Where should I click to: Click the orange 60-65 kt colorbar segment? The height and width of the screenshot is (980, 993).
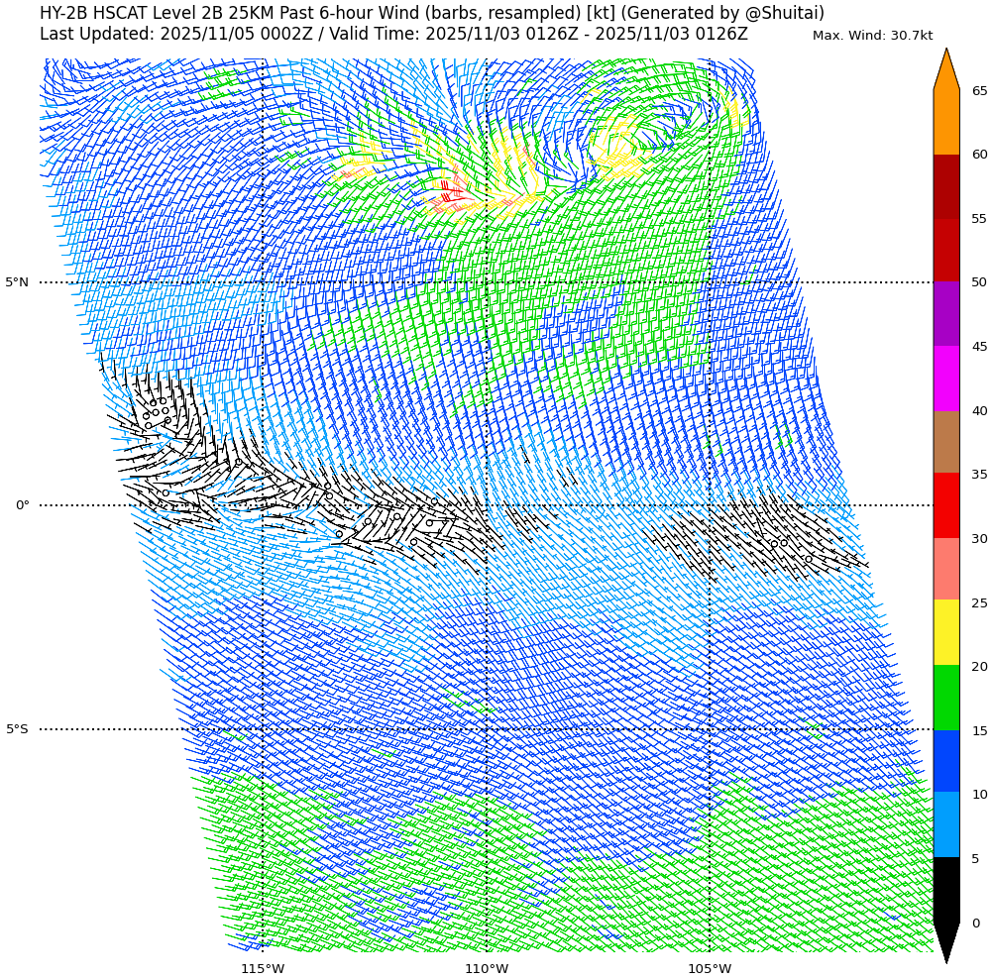[946, 122]
